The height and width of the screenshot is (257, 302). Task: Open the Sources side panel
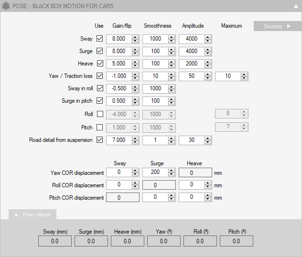point(278,26)
